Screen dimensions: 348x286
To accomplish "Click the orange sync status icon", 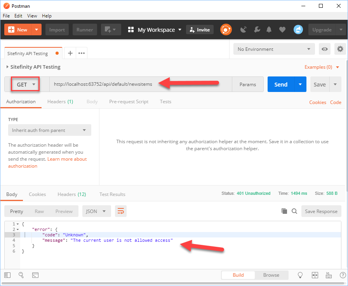I will click(x=226, y=29).
